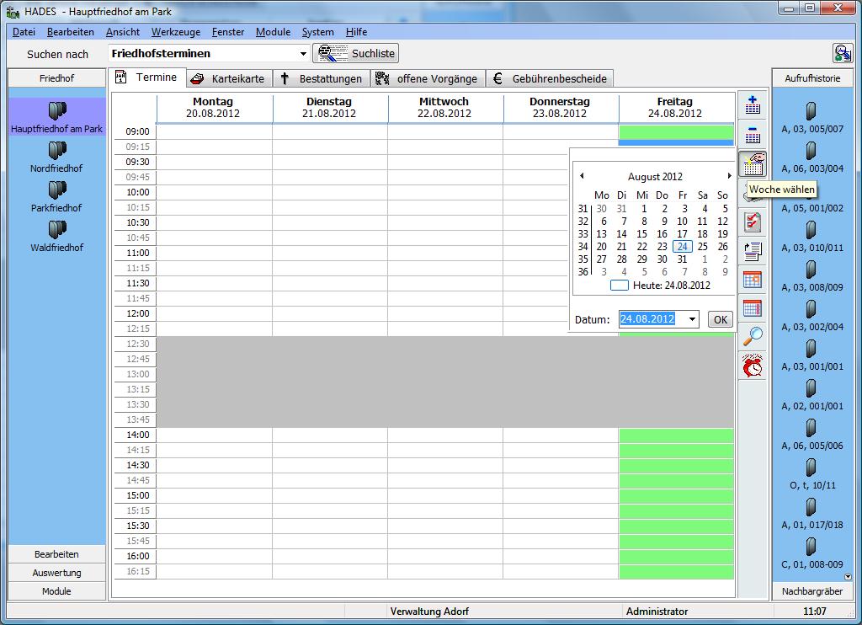Click the top-right toolbar icon beside Suchliste
Screen dimensions: 862x625
tap(842, 53)
